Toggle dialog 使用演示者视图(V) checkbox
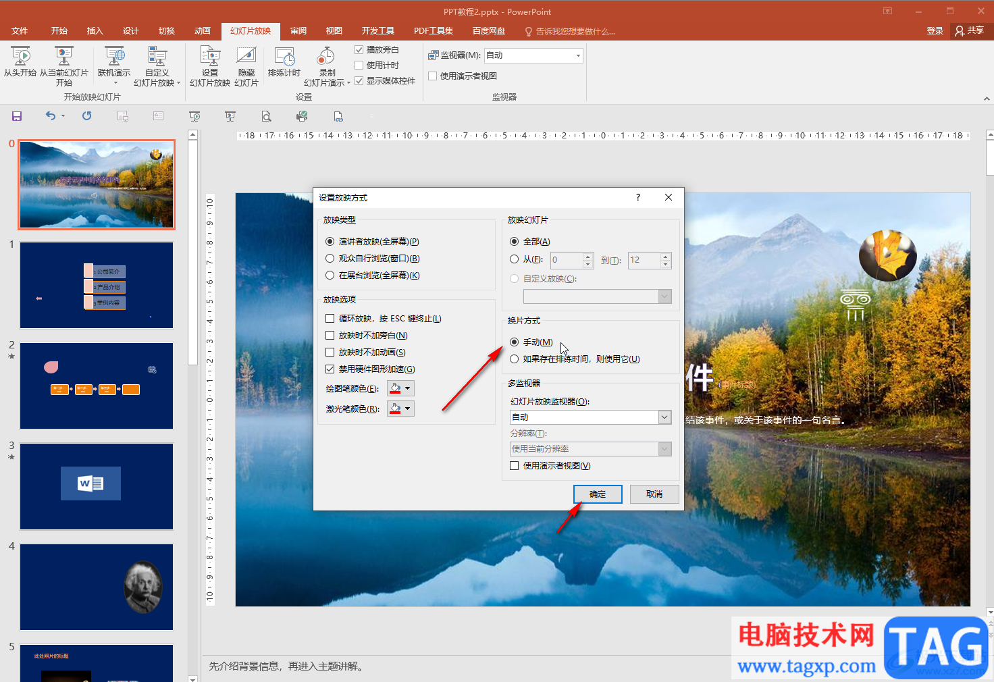Screen dimensions: 994x682 click(x=515, y=466)
